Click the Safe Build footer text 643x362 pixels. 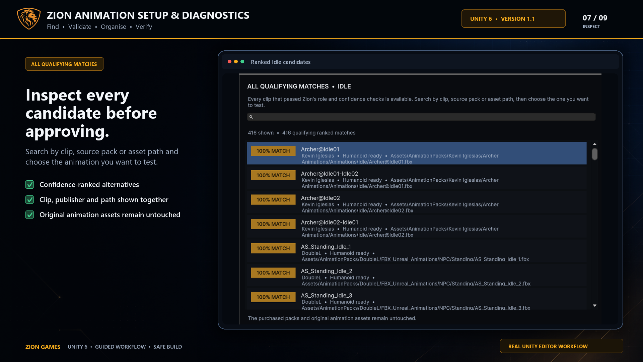coord(168,347)
